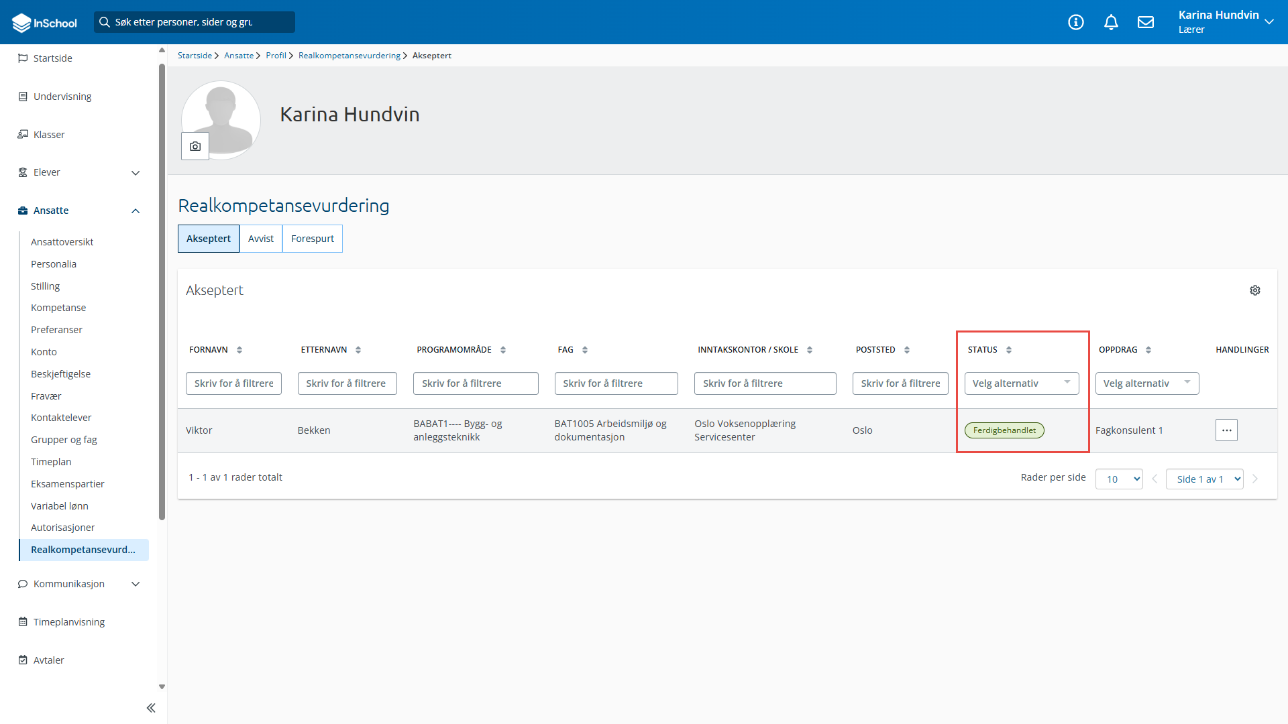Go to Profil breadcrumb

tap(276, 56)
